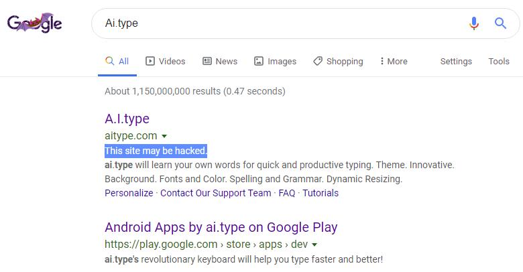Image resolution: width=523 pixels, height=272 pixels.
Task: Expand dropdown arrow beside aitype.com
Action: 164,136
